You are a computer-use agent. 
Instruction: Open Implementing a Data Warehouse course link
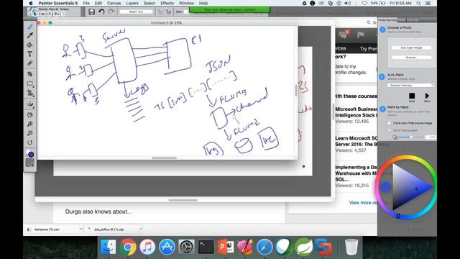click(356, 173)
